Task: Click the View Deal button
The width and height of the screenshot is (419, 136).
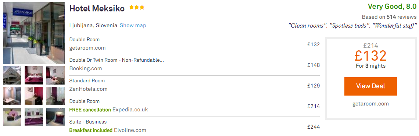Action: click(370, 86)
